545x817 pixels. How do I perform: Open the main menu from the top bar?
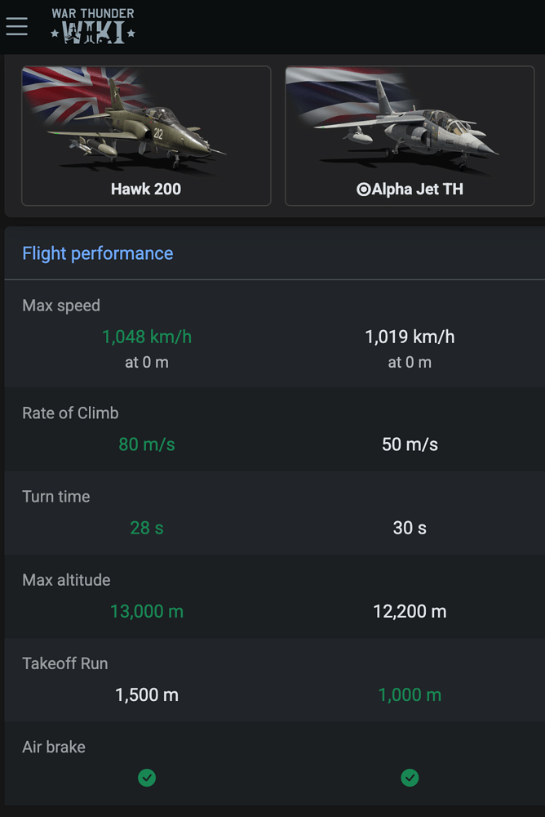coord(16,25)
